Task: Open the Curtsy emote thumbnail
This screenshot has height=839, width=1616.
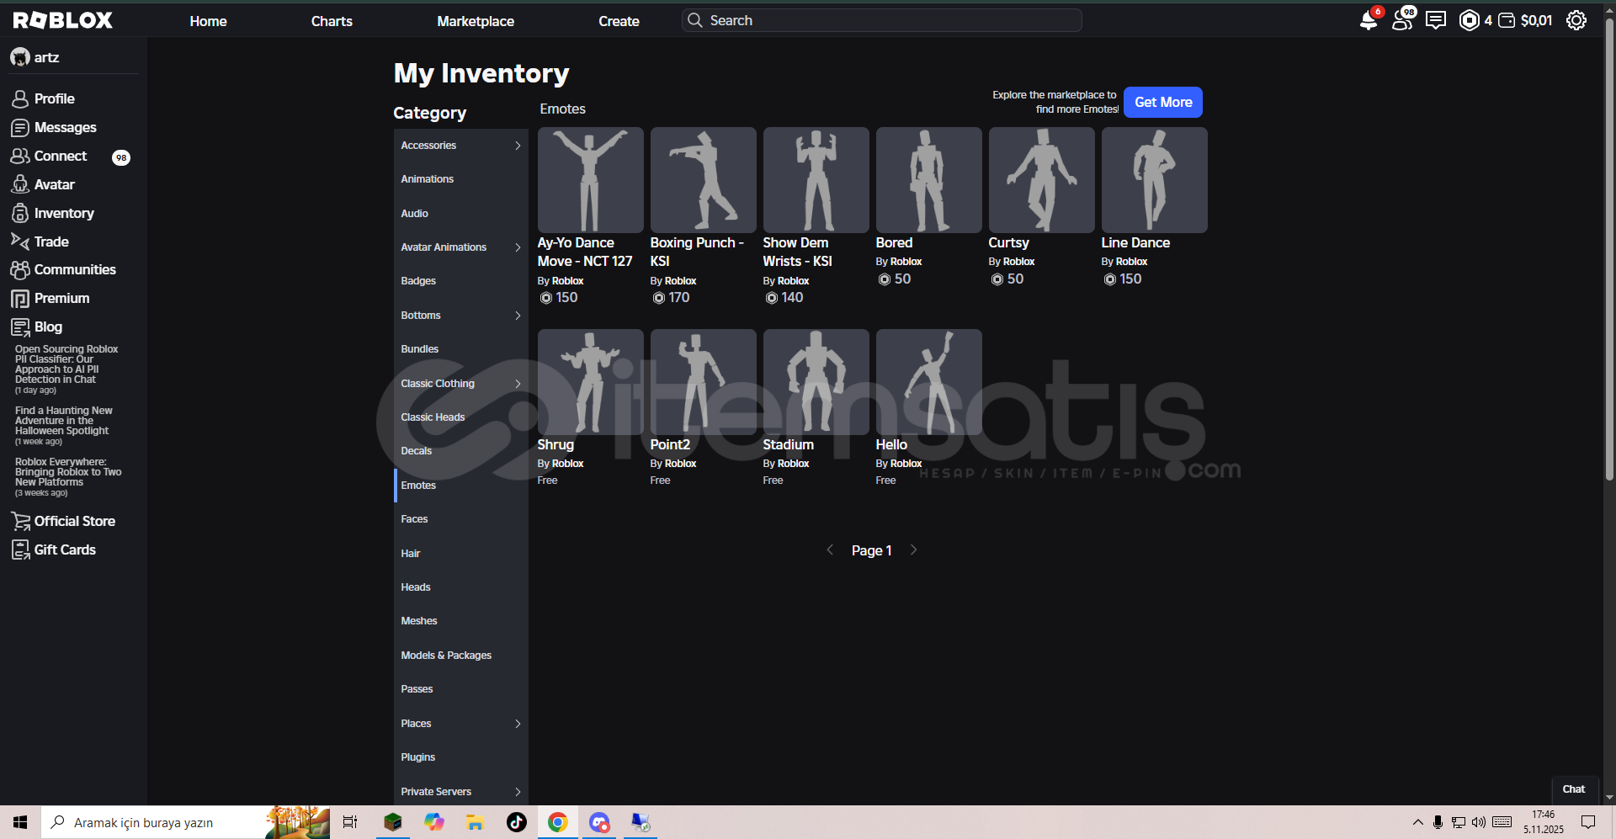Action: (x=1042, y=180)
